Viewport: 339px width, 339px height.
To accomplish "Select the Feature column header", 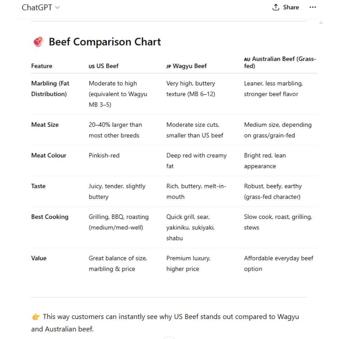I will pos(42,66).
